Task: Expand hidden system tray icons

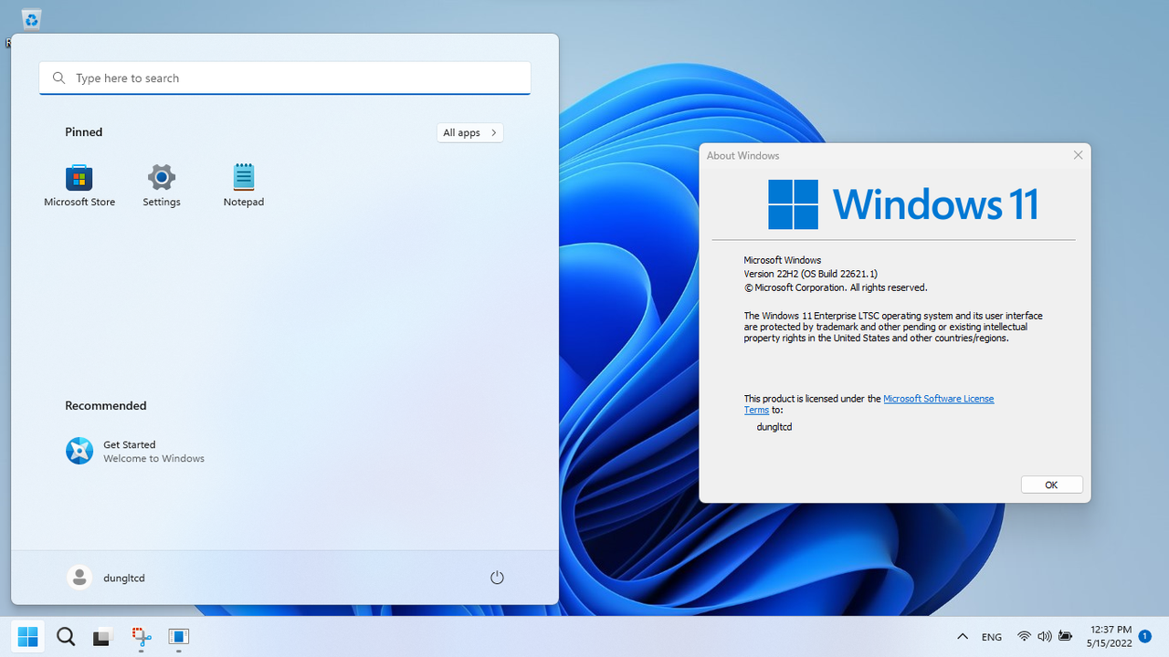Action: coord(962,636)
